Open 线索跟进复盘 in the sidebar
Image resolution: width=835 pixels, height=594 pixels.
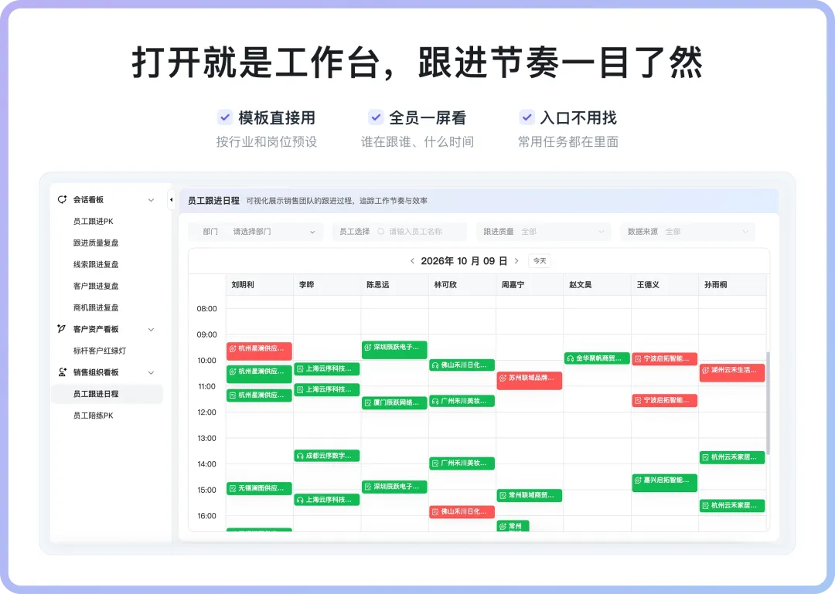96,264
